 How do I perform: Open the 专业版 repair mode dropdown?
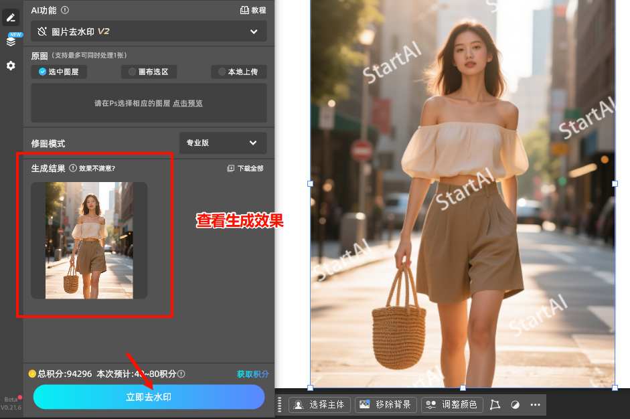pos(222,143)
